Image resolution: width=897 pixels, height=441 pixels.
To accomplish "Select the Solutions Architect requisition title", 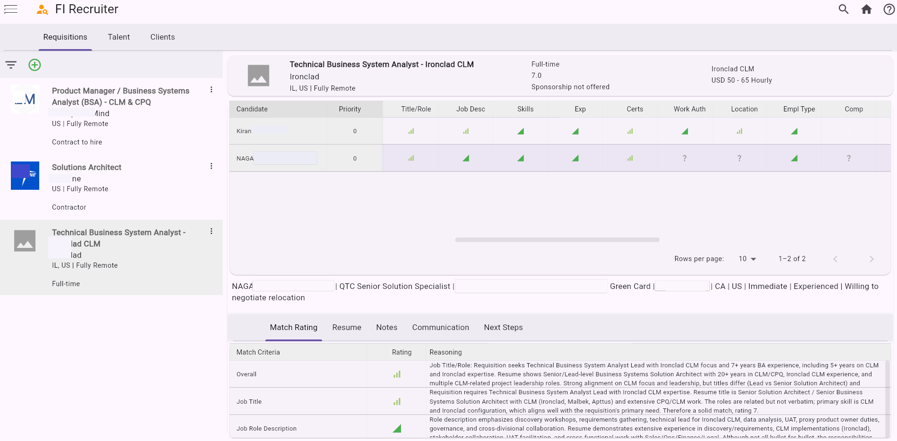I will pyautogui.click(x=87, y=167).
